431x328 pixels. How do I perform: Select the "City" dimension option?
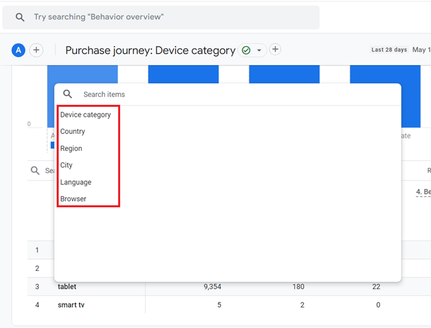point(66,165)
